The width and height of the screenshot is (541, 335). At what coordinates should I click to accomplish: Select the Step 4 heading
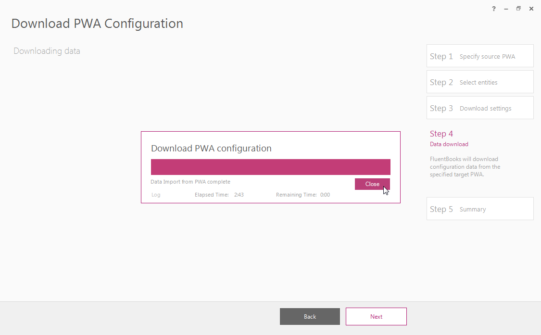441,134
